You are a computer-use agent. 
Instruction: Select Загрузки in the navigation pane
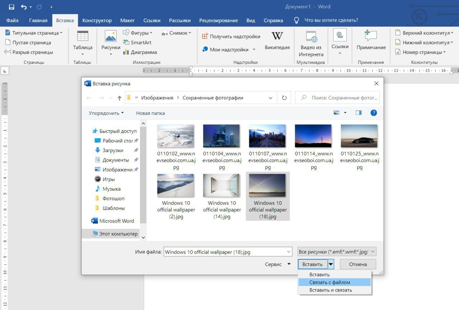click(113, 150)
